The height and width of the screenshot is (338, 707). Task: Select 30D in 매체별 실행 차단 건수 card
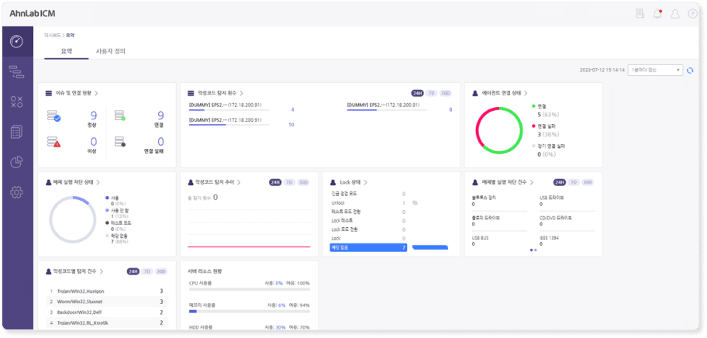pos(587,182)
